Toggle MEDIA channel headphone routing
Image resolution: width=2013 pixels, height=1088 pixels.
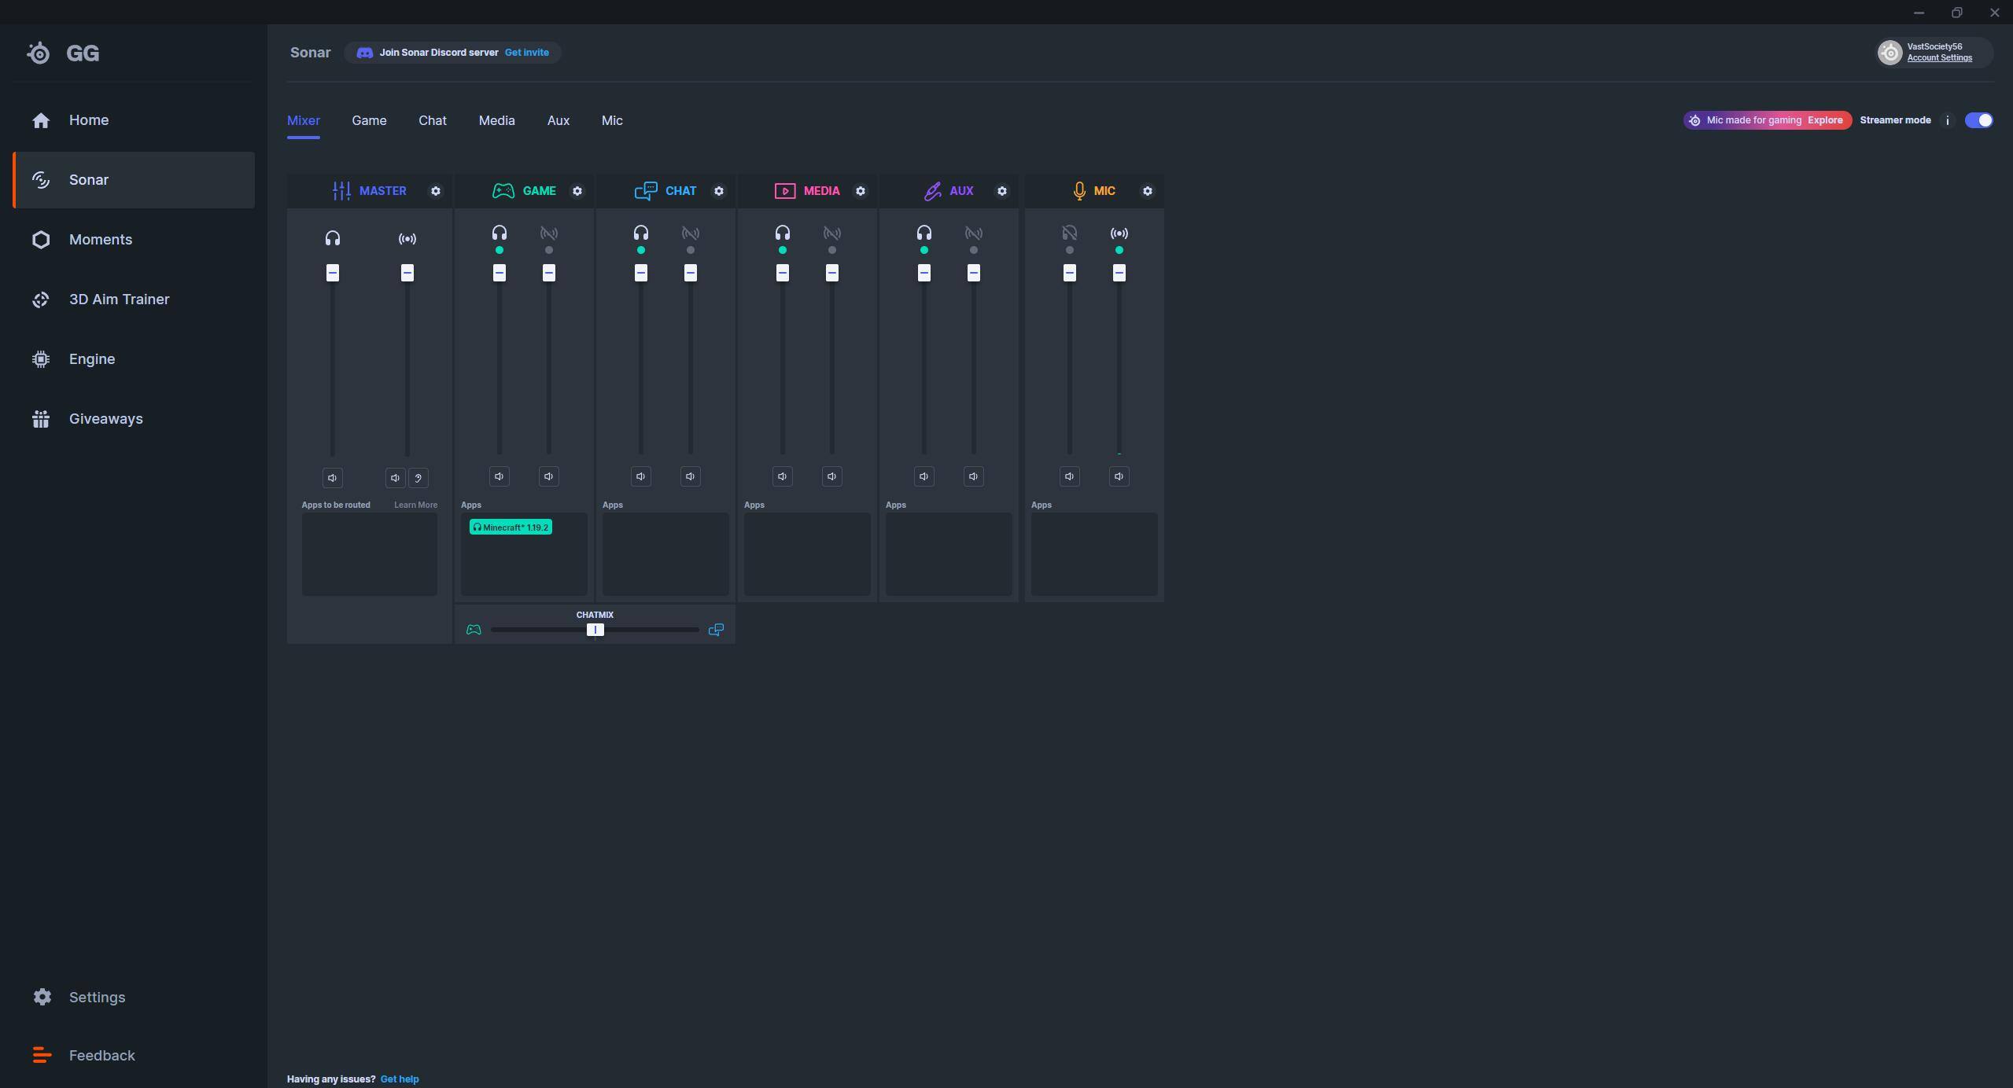[782, 234]
